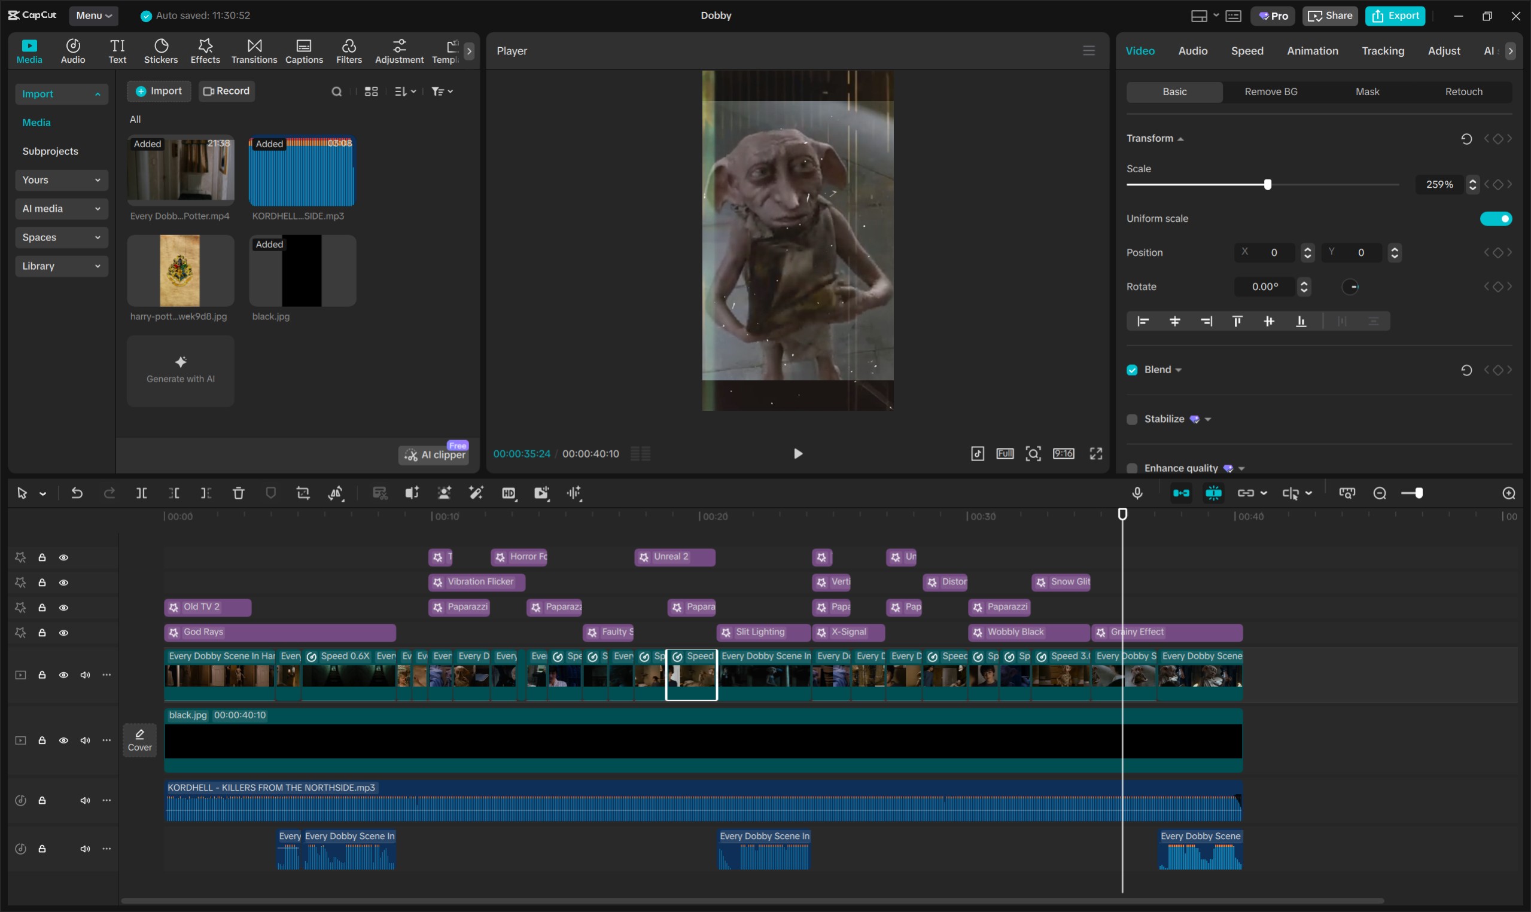Open the Menu dropdown in the title bar
1531x912 pixels.
93,16
